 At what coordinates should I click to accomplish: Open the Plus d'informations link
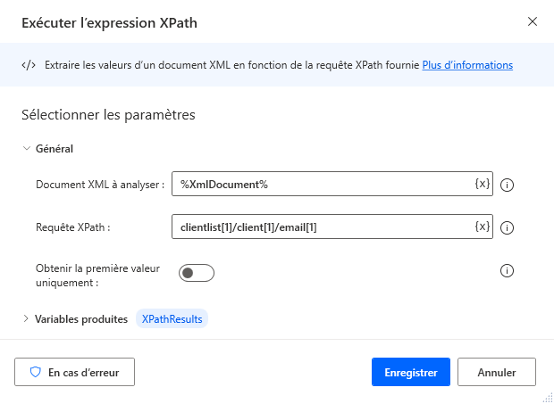tap(467, 65)
